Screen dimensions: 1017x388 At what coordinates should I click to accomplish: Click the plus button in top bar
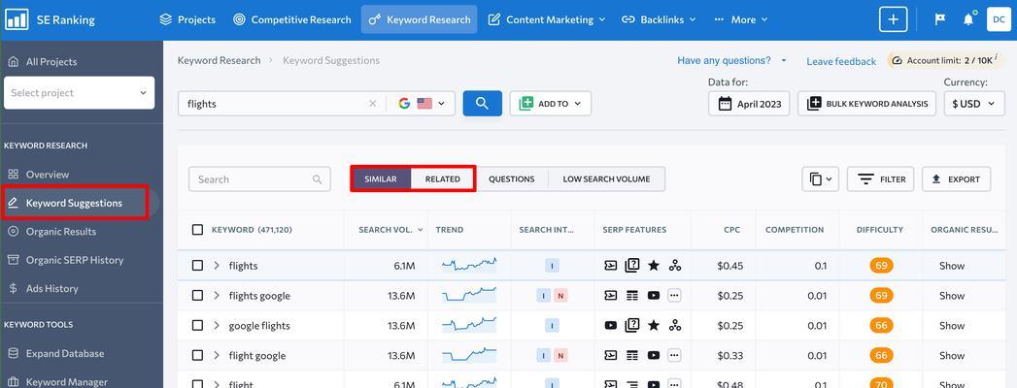pyautogui.click(x=893, y=19)
